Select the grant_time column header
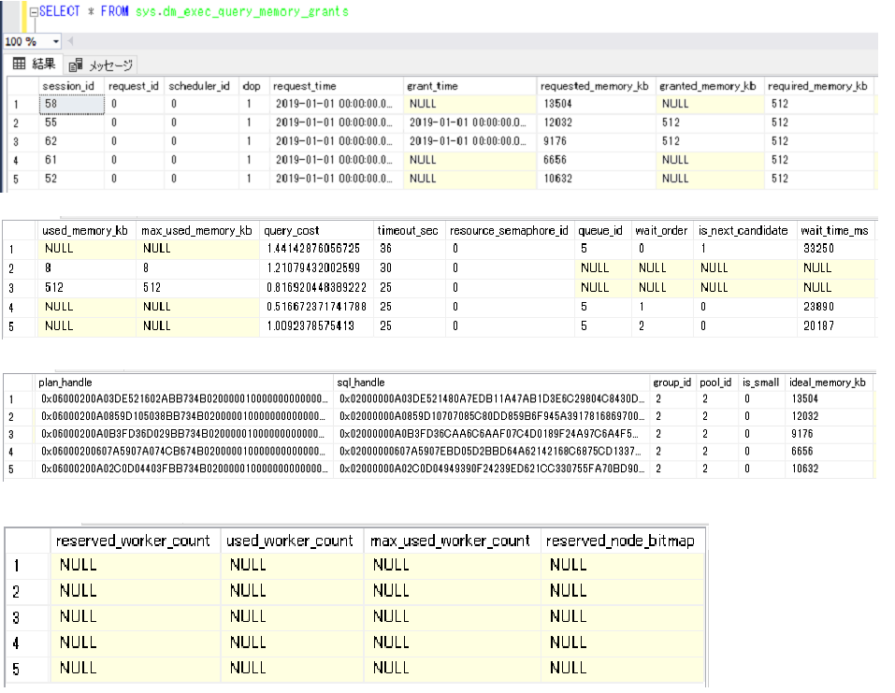895x693 pixels. [x=469, y=86]
